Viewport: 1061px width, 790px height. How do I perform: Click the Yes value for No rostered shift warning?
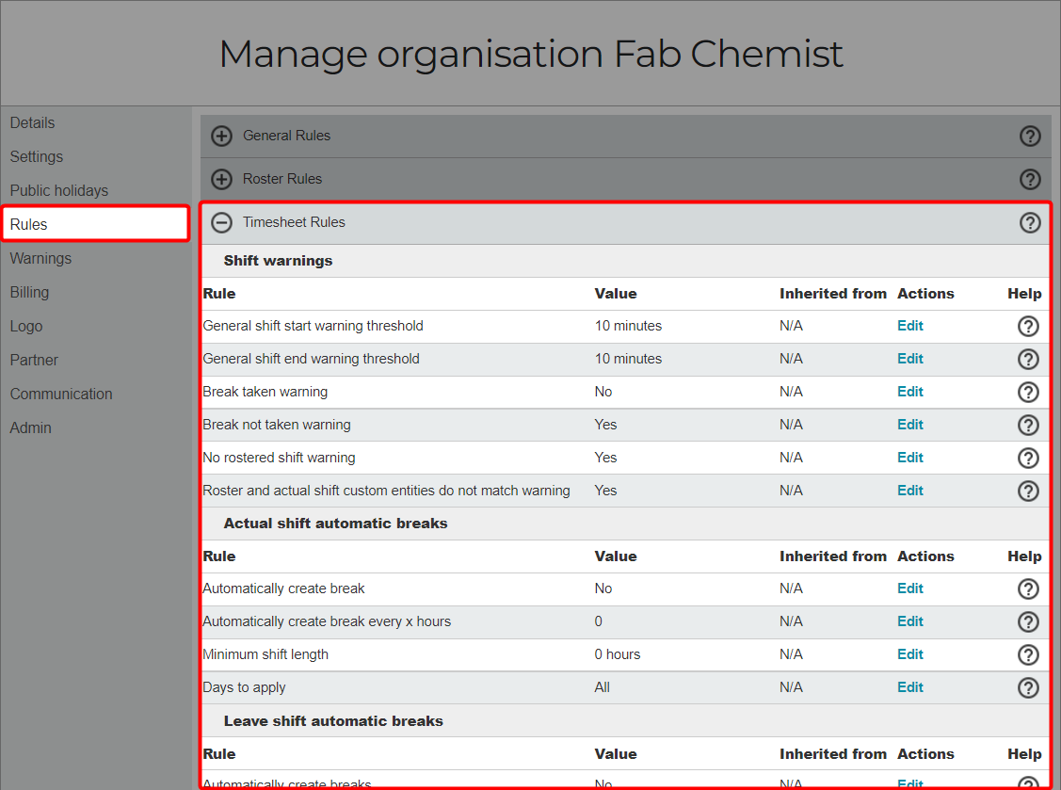605,458
